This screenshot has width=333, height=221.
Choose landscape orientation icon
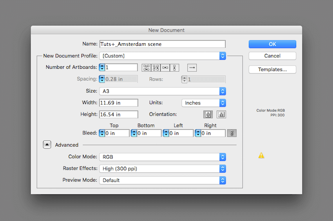(x=221, y=114)
